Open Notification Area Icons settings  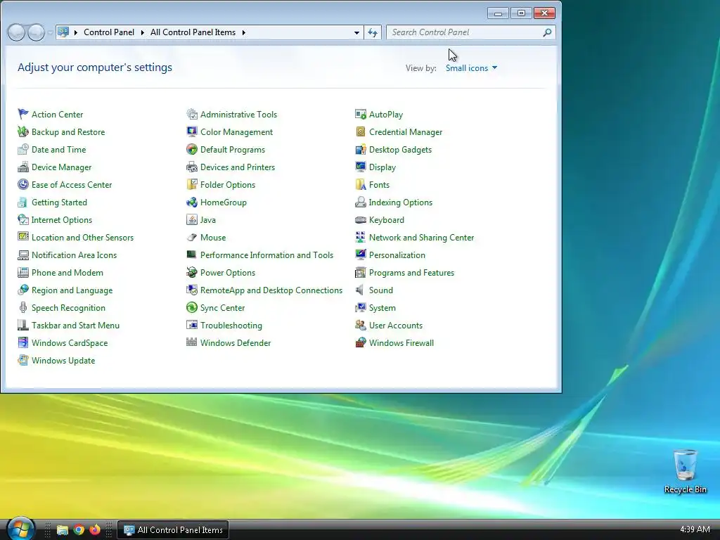point(74,255)
